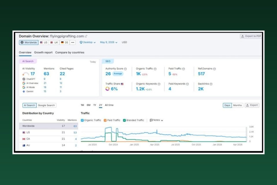The width and height of the screenshot is (277, 185).
Task: Switch to Compare by countries tab
Action: (70, 52)
